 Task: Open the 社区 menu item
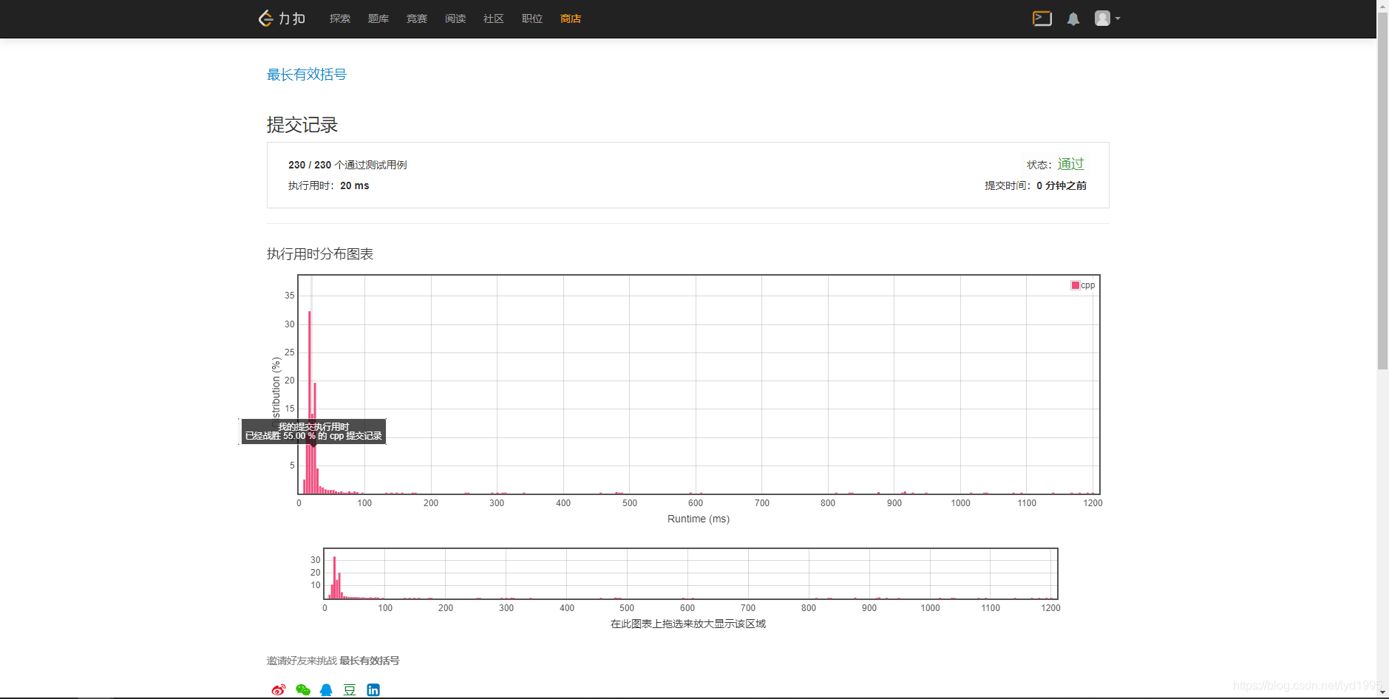click(x=494, y=18)
